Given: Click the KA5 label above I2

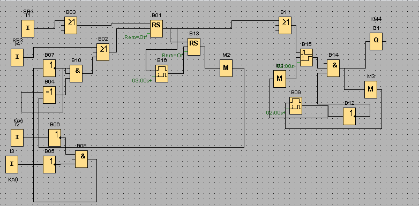Looking at the screenshot, I should point(18,121).
